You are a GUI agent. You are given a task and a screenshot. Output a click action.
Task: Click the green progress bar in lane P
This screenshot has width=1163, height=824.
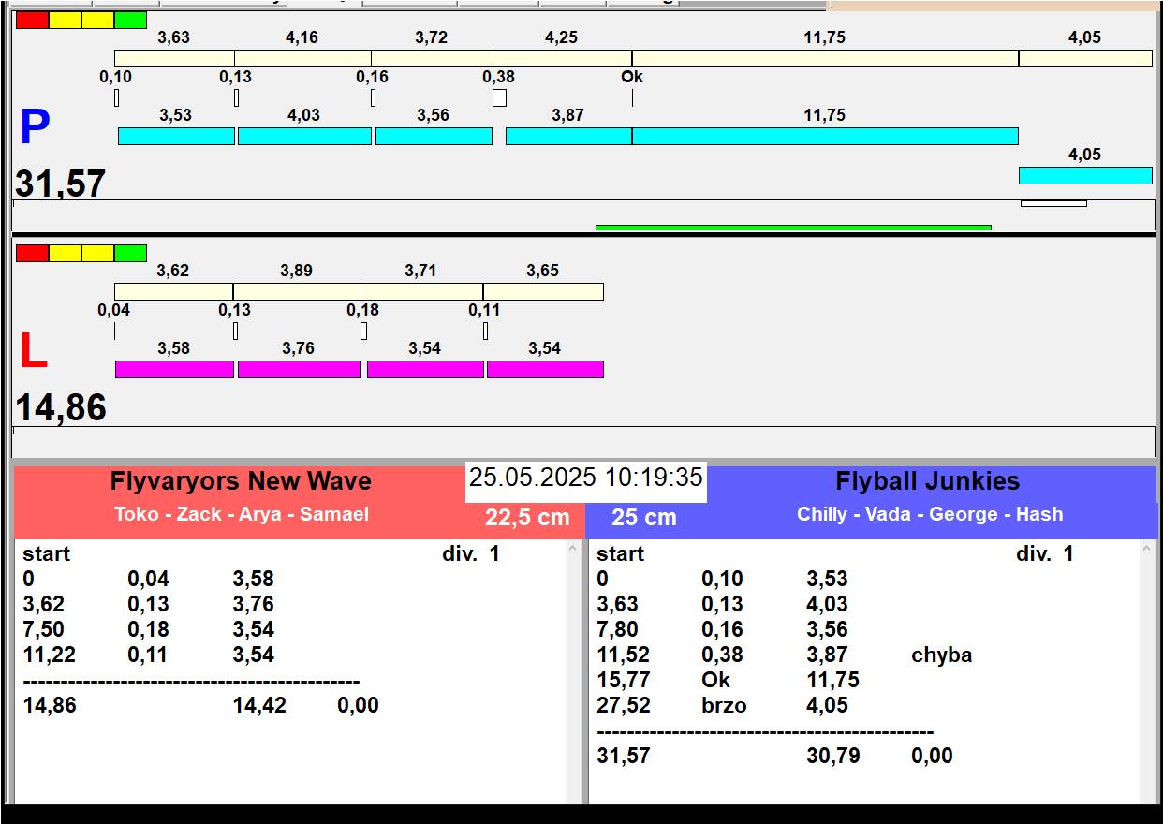[792, 228]
